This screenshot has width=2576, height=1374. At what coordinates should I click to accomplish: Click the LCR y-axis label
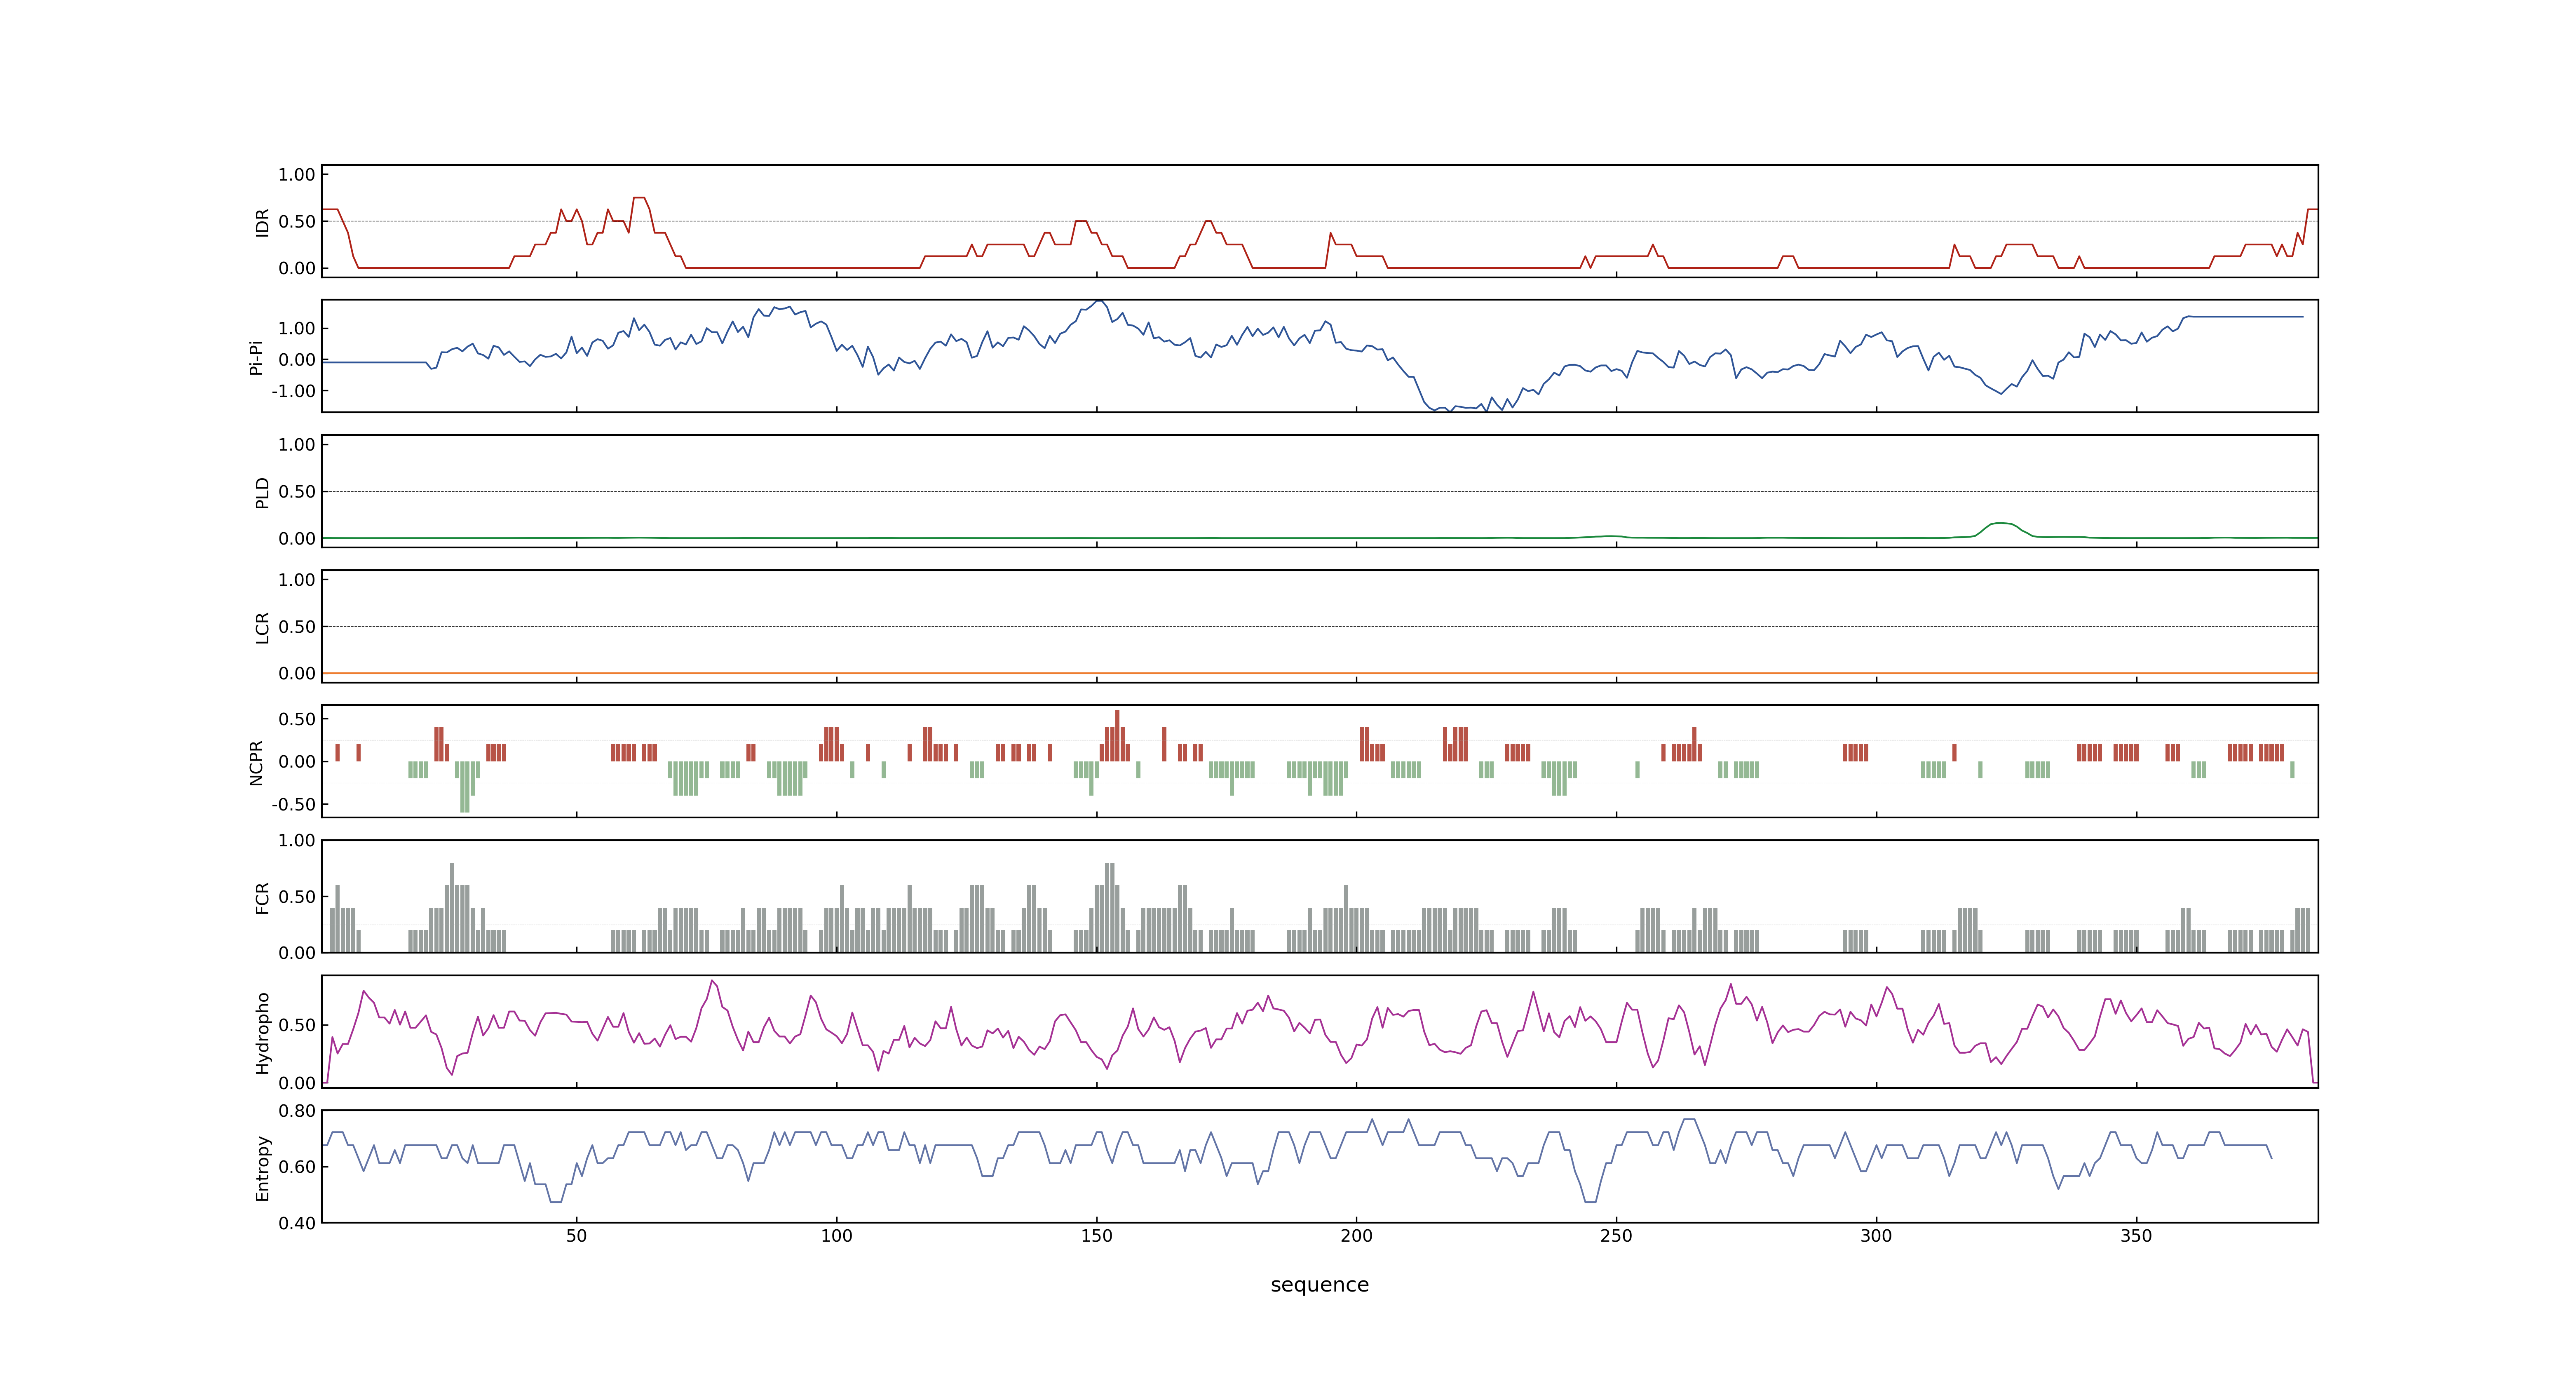pos(262,628)
